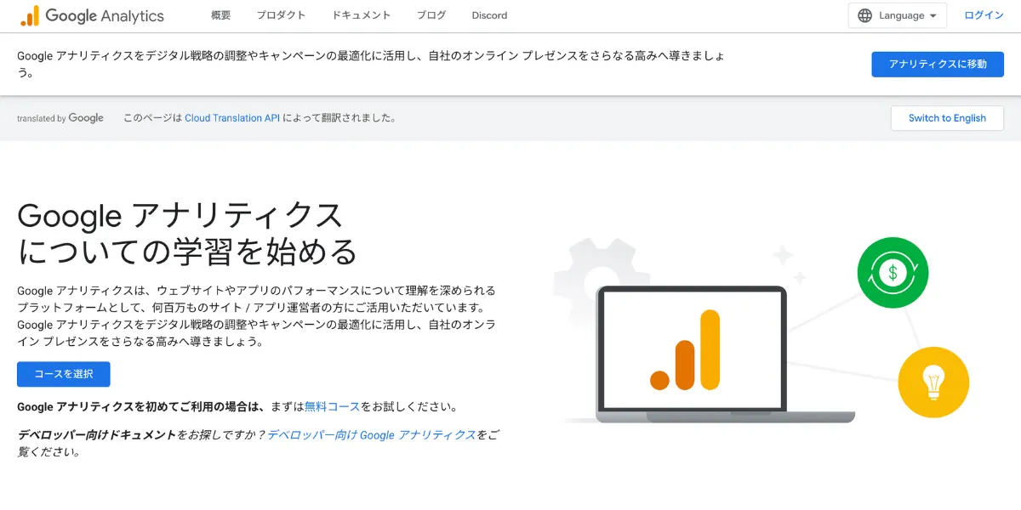Screen dimensions: 1021x510
Task: Click the yellow lightbulb circle icon
Action: tap(933, 382)
